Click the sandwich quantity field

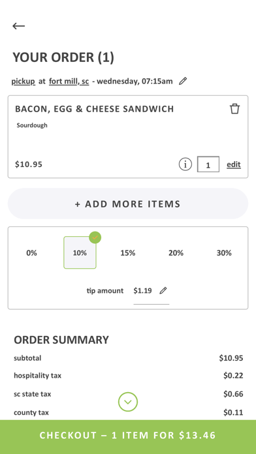208,164
